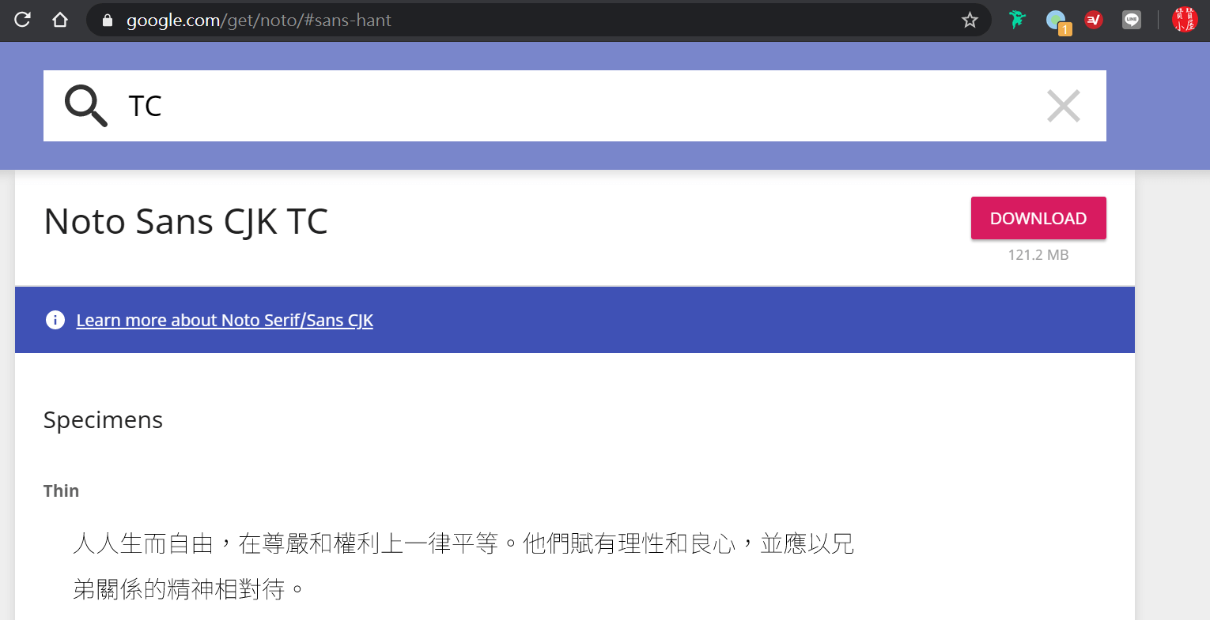This screenshot has height=620, width=1210.
Task: Click the info icon in the blue banner
Action: pyautogui.click(x=55, y=320)
